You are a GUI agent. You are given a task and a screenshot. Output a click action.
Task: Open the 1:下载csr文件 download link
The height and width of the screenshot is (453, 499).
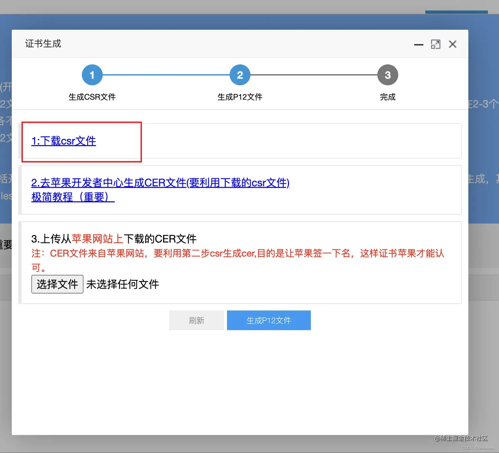point(63,141)
